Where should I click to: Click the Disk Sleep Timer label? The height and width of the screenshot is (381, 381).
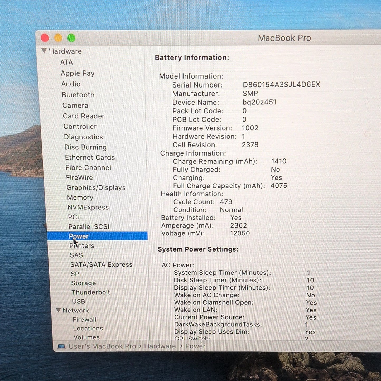pyautogui.click(x=218, y=280)
